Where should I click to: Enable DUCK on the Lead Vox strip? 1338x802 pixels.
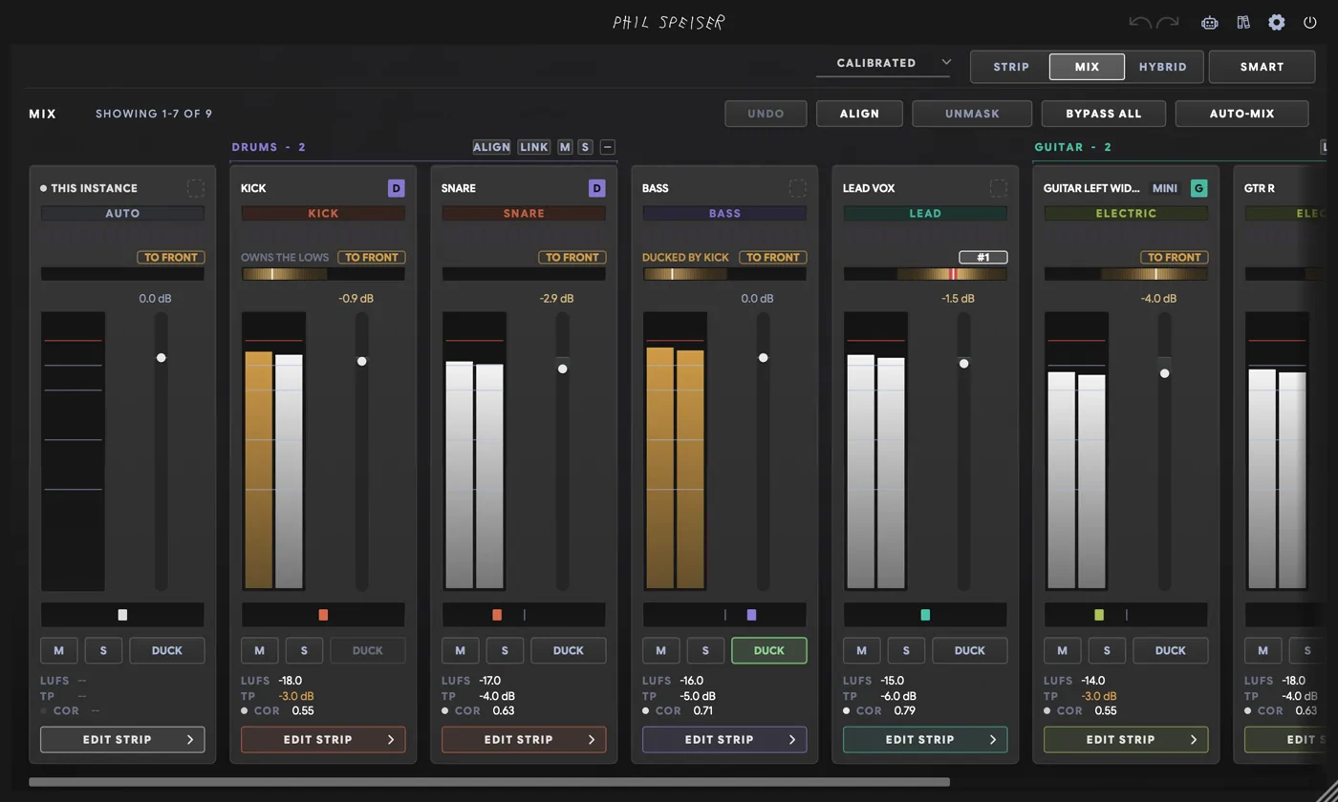pos(970,650)
